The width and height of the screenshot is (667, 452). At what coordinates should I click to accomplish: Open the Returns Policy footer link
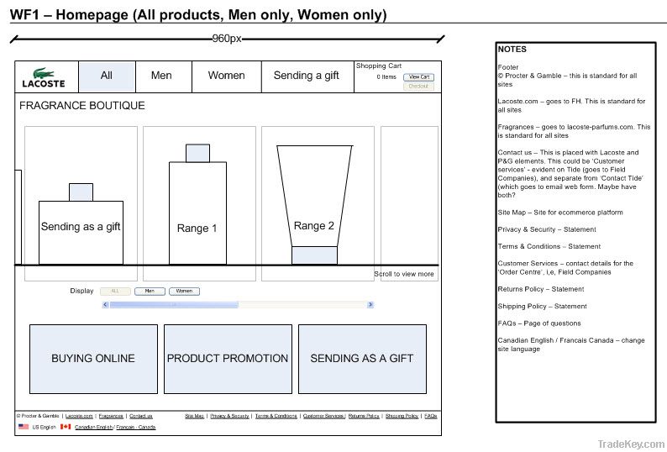coord(364,416)
